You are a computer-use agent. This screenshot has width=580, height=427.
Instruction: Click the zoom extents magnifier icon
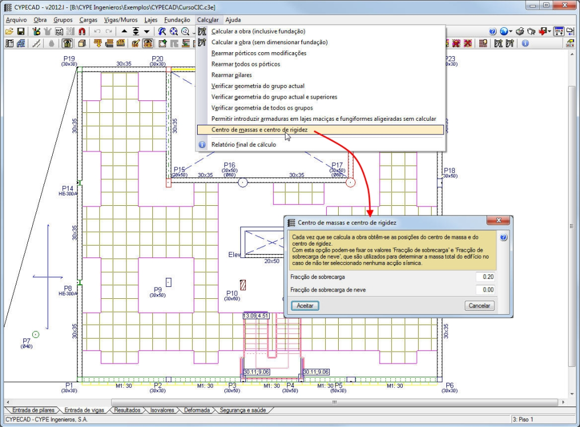pos(173,32)
